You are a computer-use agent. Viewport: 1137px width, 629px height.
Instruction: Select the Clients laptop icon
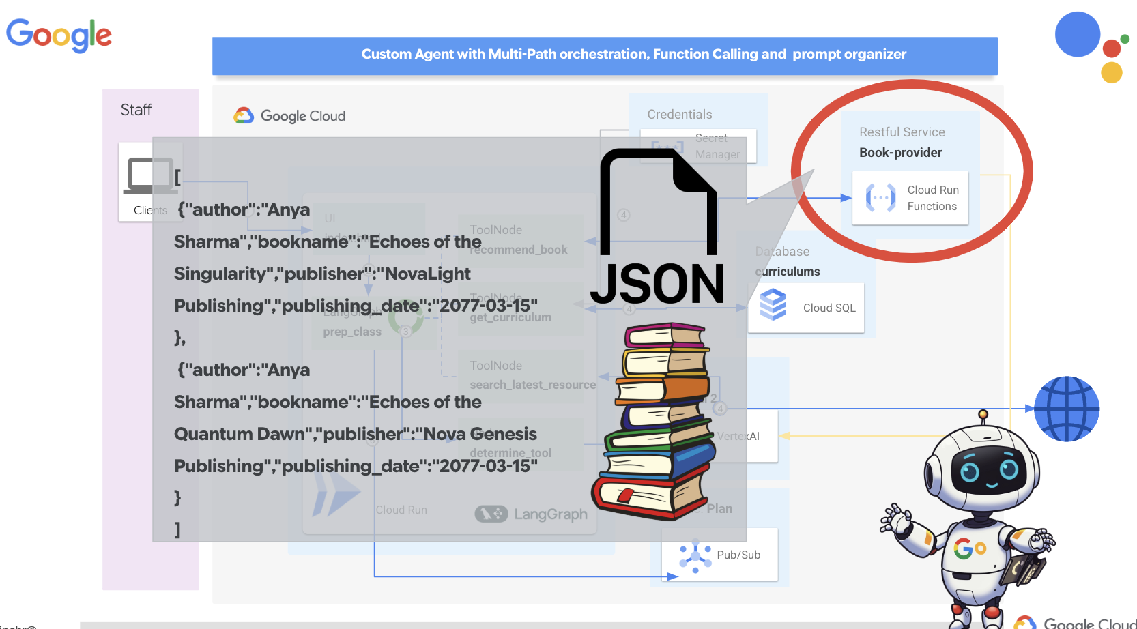coord(150,175)
